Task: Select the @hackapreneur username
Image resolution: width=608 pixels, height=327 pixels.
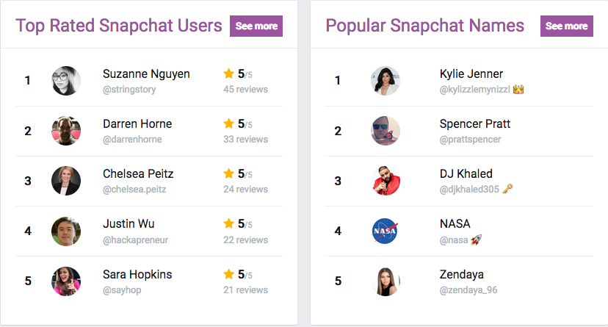Action: coord(135,240)
